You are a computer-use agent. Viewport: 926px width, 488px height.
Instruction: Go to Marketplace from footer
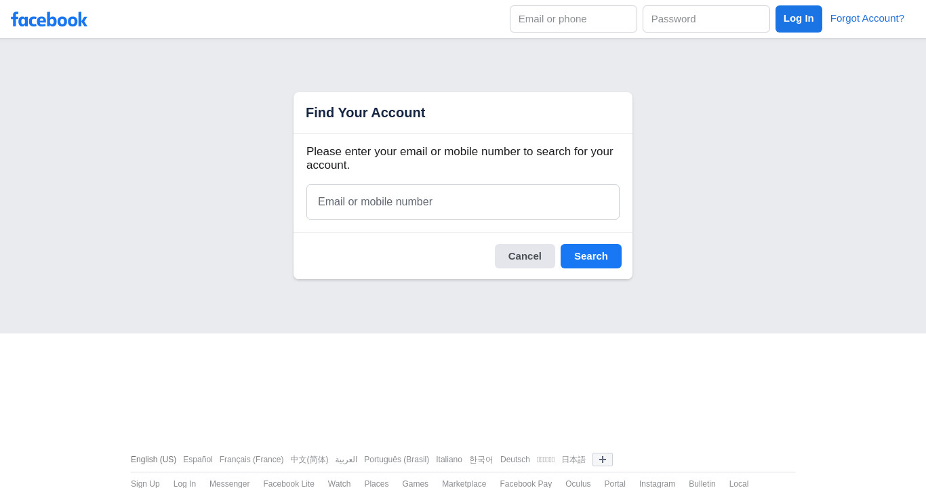point(464,484)
